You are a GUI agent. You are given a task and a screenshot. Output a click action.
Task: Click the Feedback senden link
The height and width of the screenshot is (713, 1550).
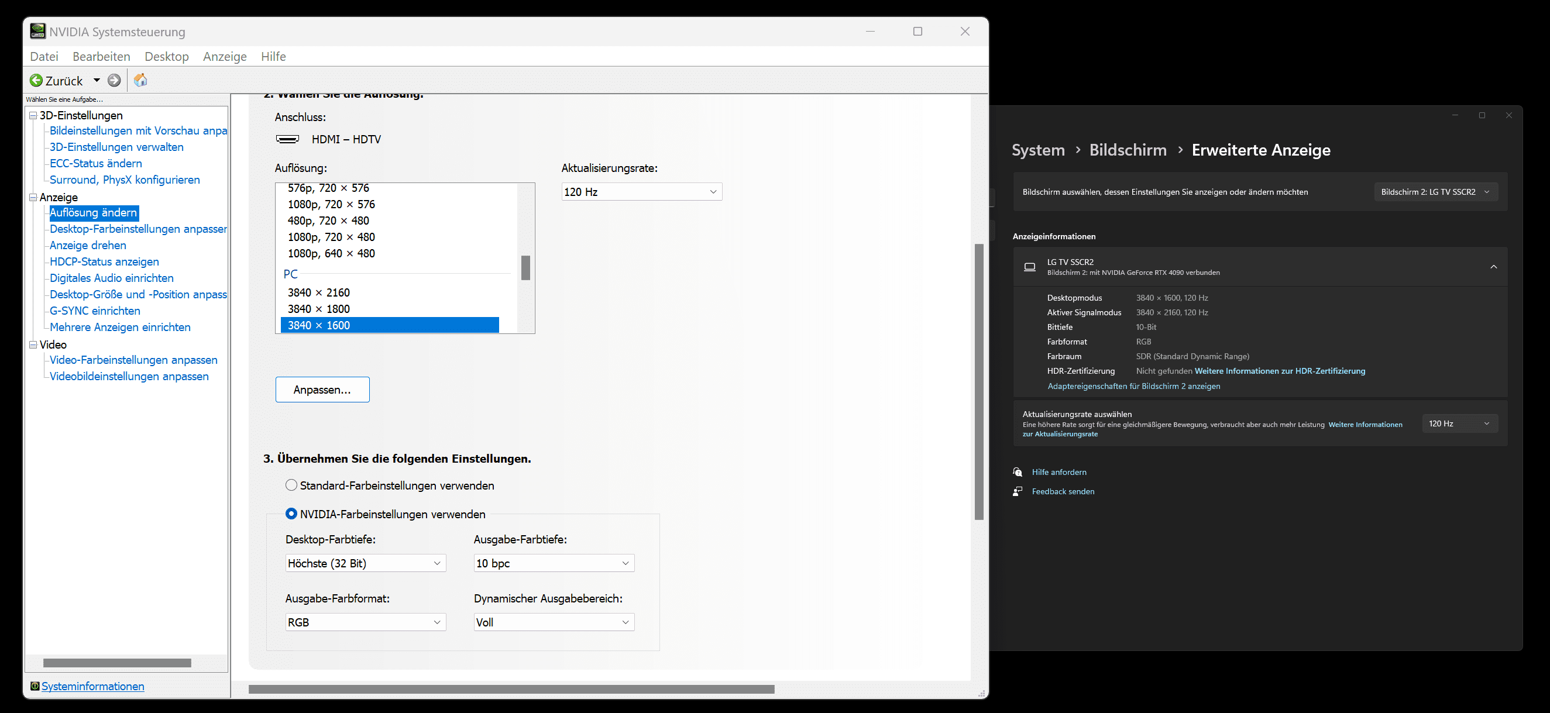[1063, 491]
